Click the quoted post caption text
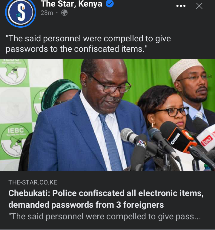The height and width of the screenshot is (230, 215). point(88,43)
